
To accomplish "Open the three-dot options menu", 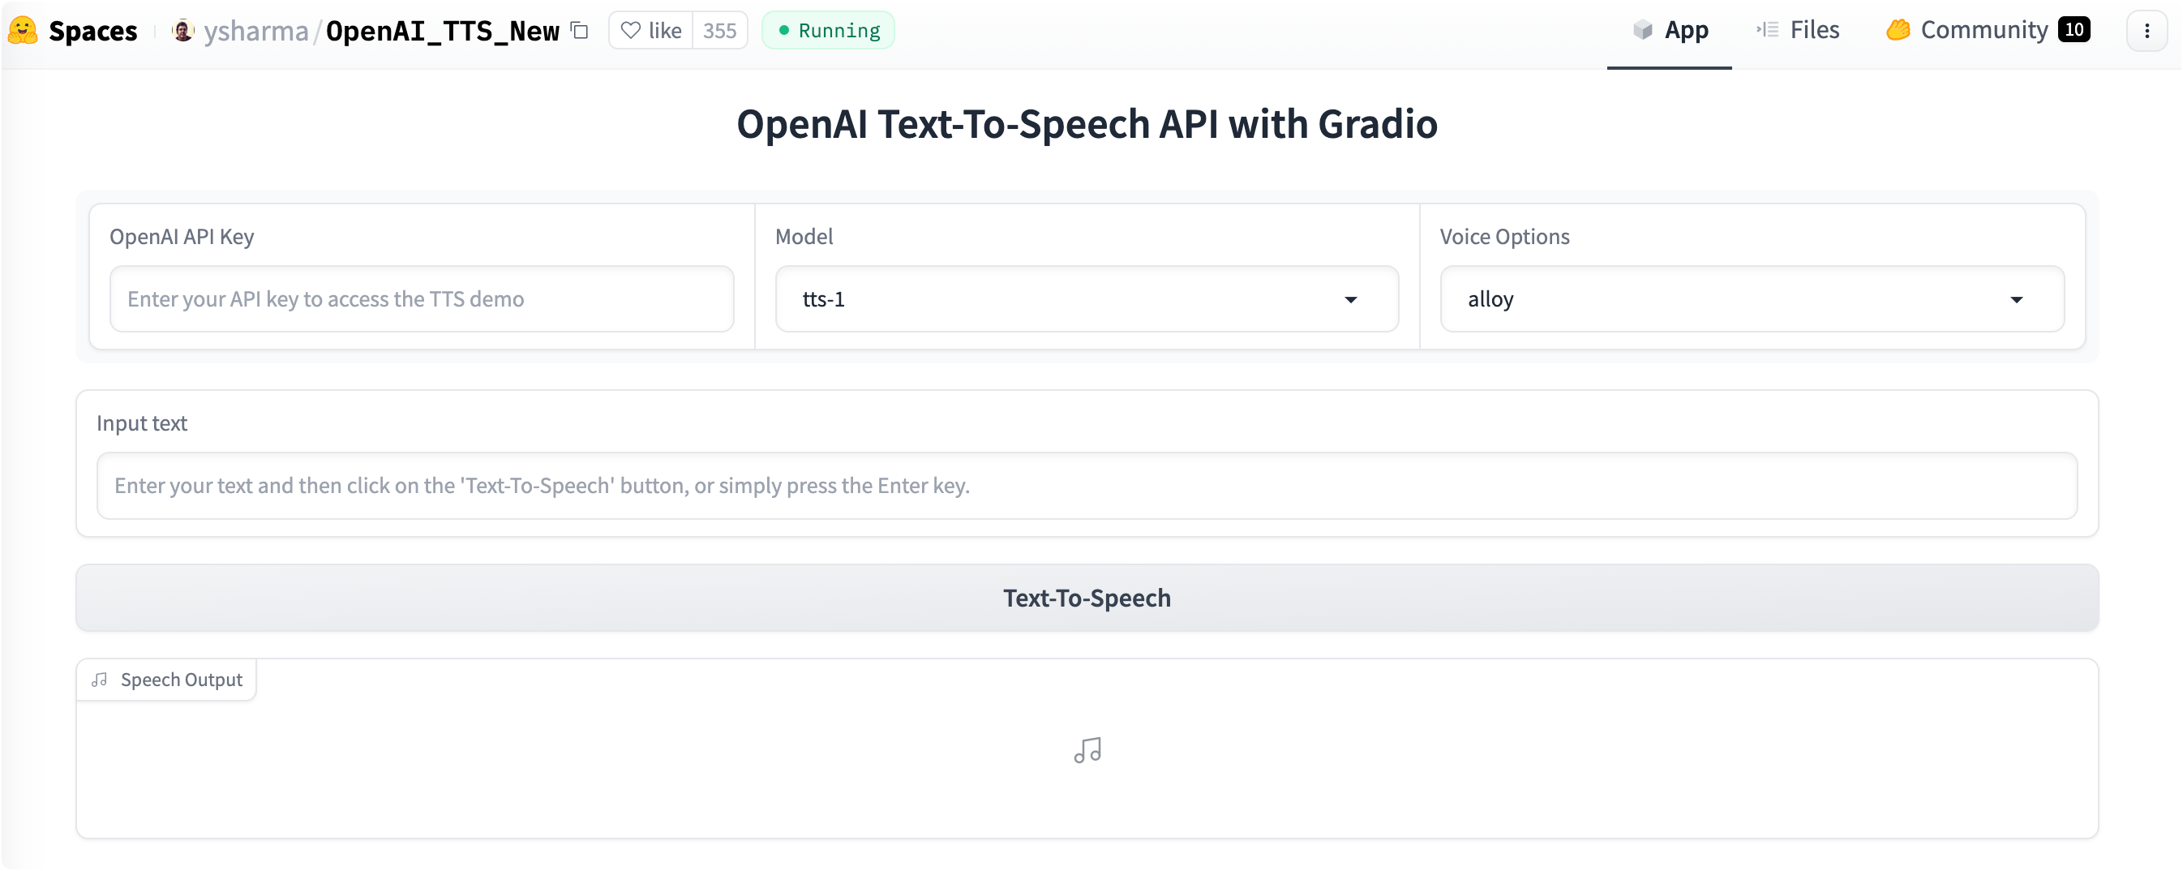I will coord(2147,31).
